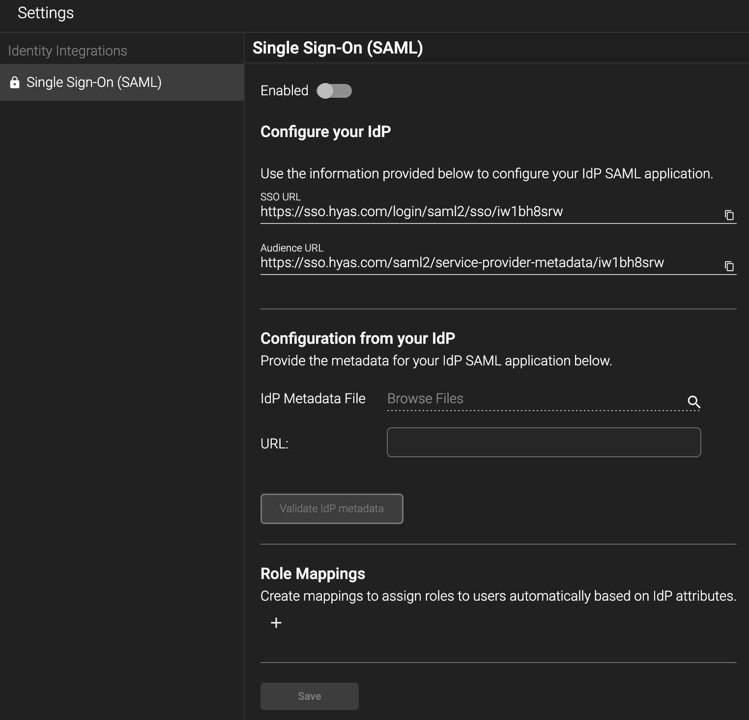The height and width of the screenshot is (720, 749).
Task: Click the Settings page title
Action: (46, 13)
